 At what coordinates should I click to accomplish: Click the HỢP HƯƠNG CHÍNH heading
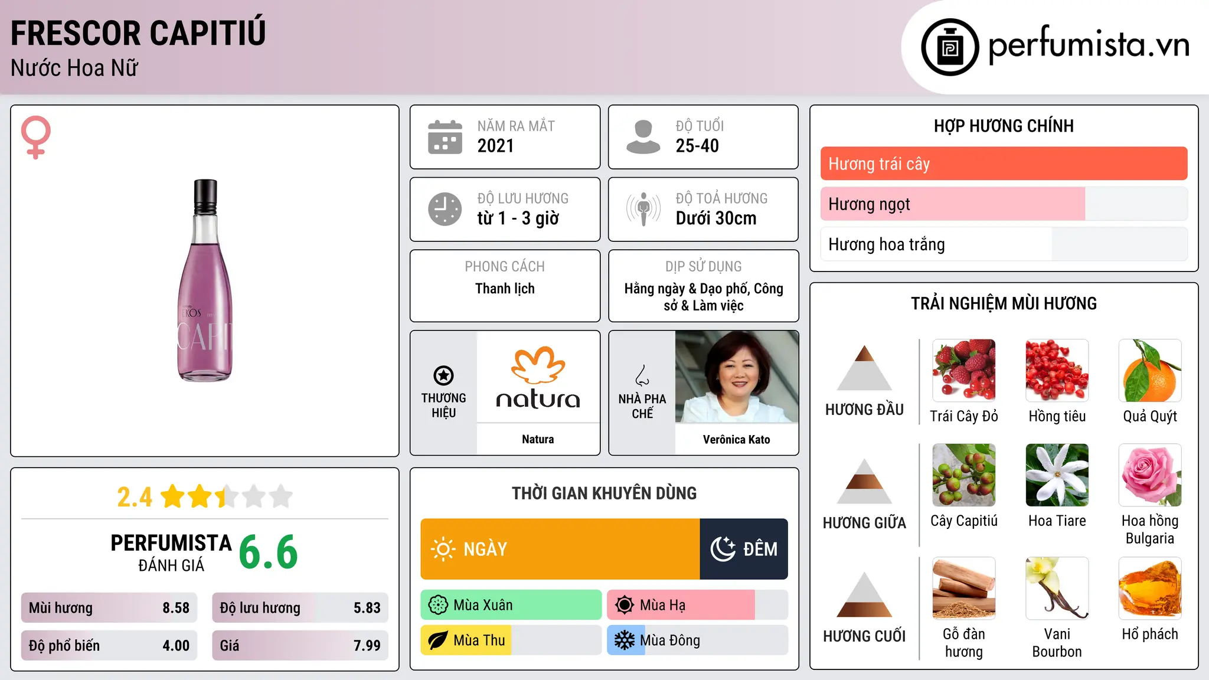(x=1004, y=126)
